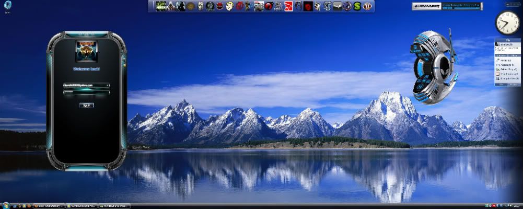523x209 pixels.
Task: Open Steam from the top dock
Action: pyautogui.click(x=338, y=6)
